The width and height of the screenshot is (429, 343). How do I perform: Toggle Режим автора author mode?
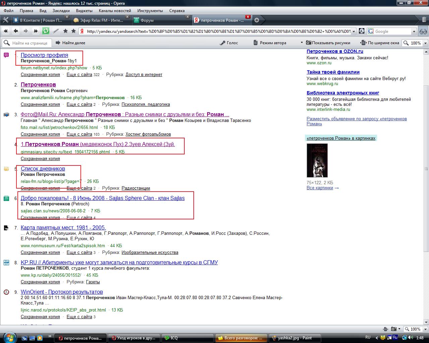point(270,43)
